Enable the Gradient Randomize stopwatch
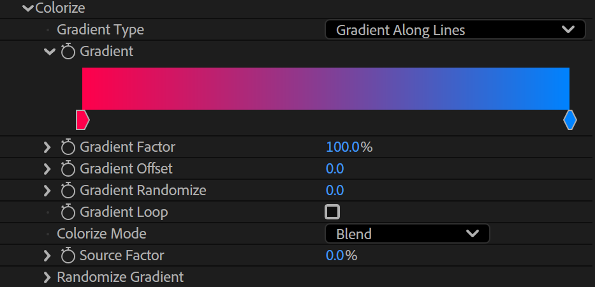Screen dimensions: 595x287 pyautogui.click(x=68, y=191)
